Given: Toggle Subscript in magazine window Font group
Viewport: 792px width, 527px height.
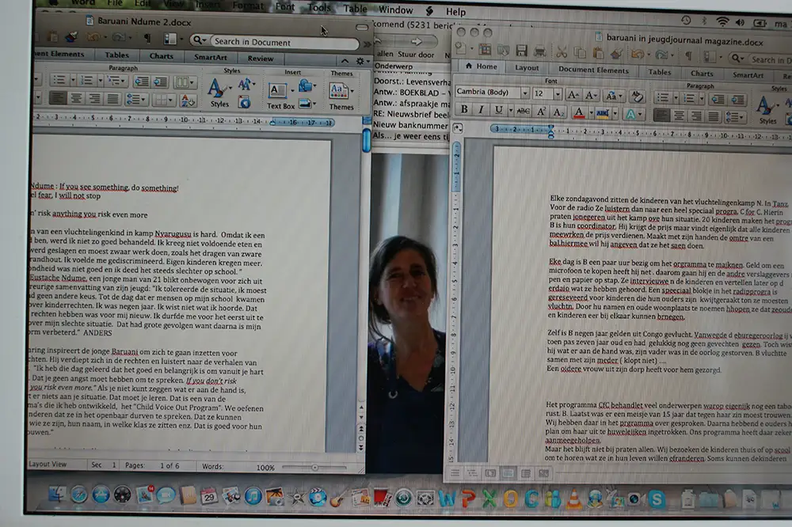Looking at the screenshot, I should [558, 112].
